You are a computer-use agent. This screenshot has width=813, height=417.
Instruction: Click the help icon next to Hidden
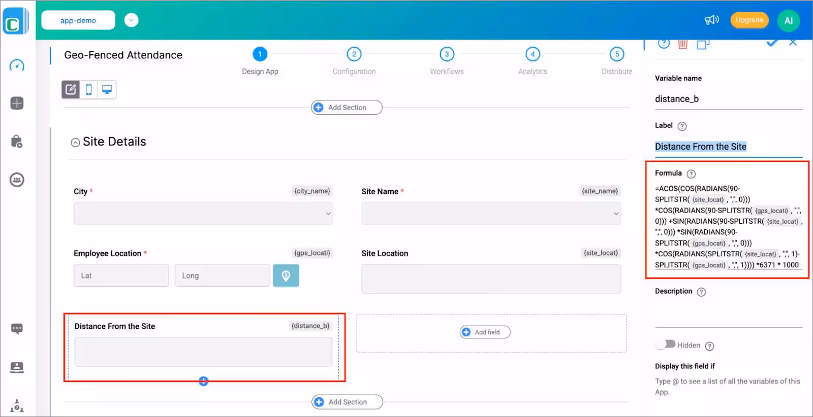[710, 346]
